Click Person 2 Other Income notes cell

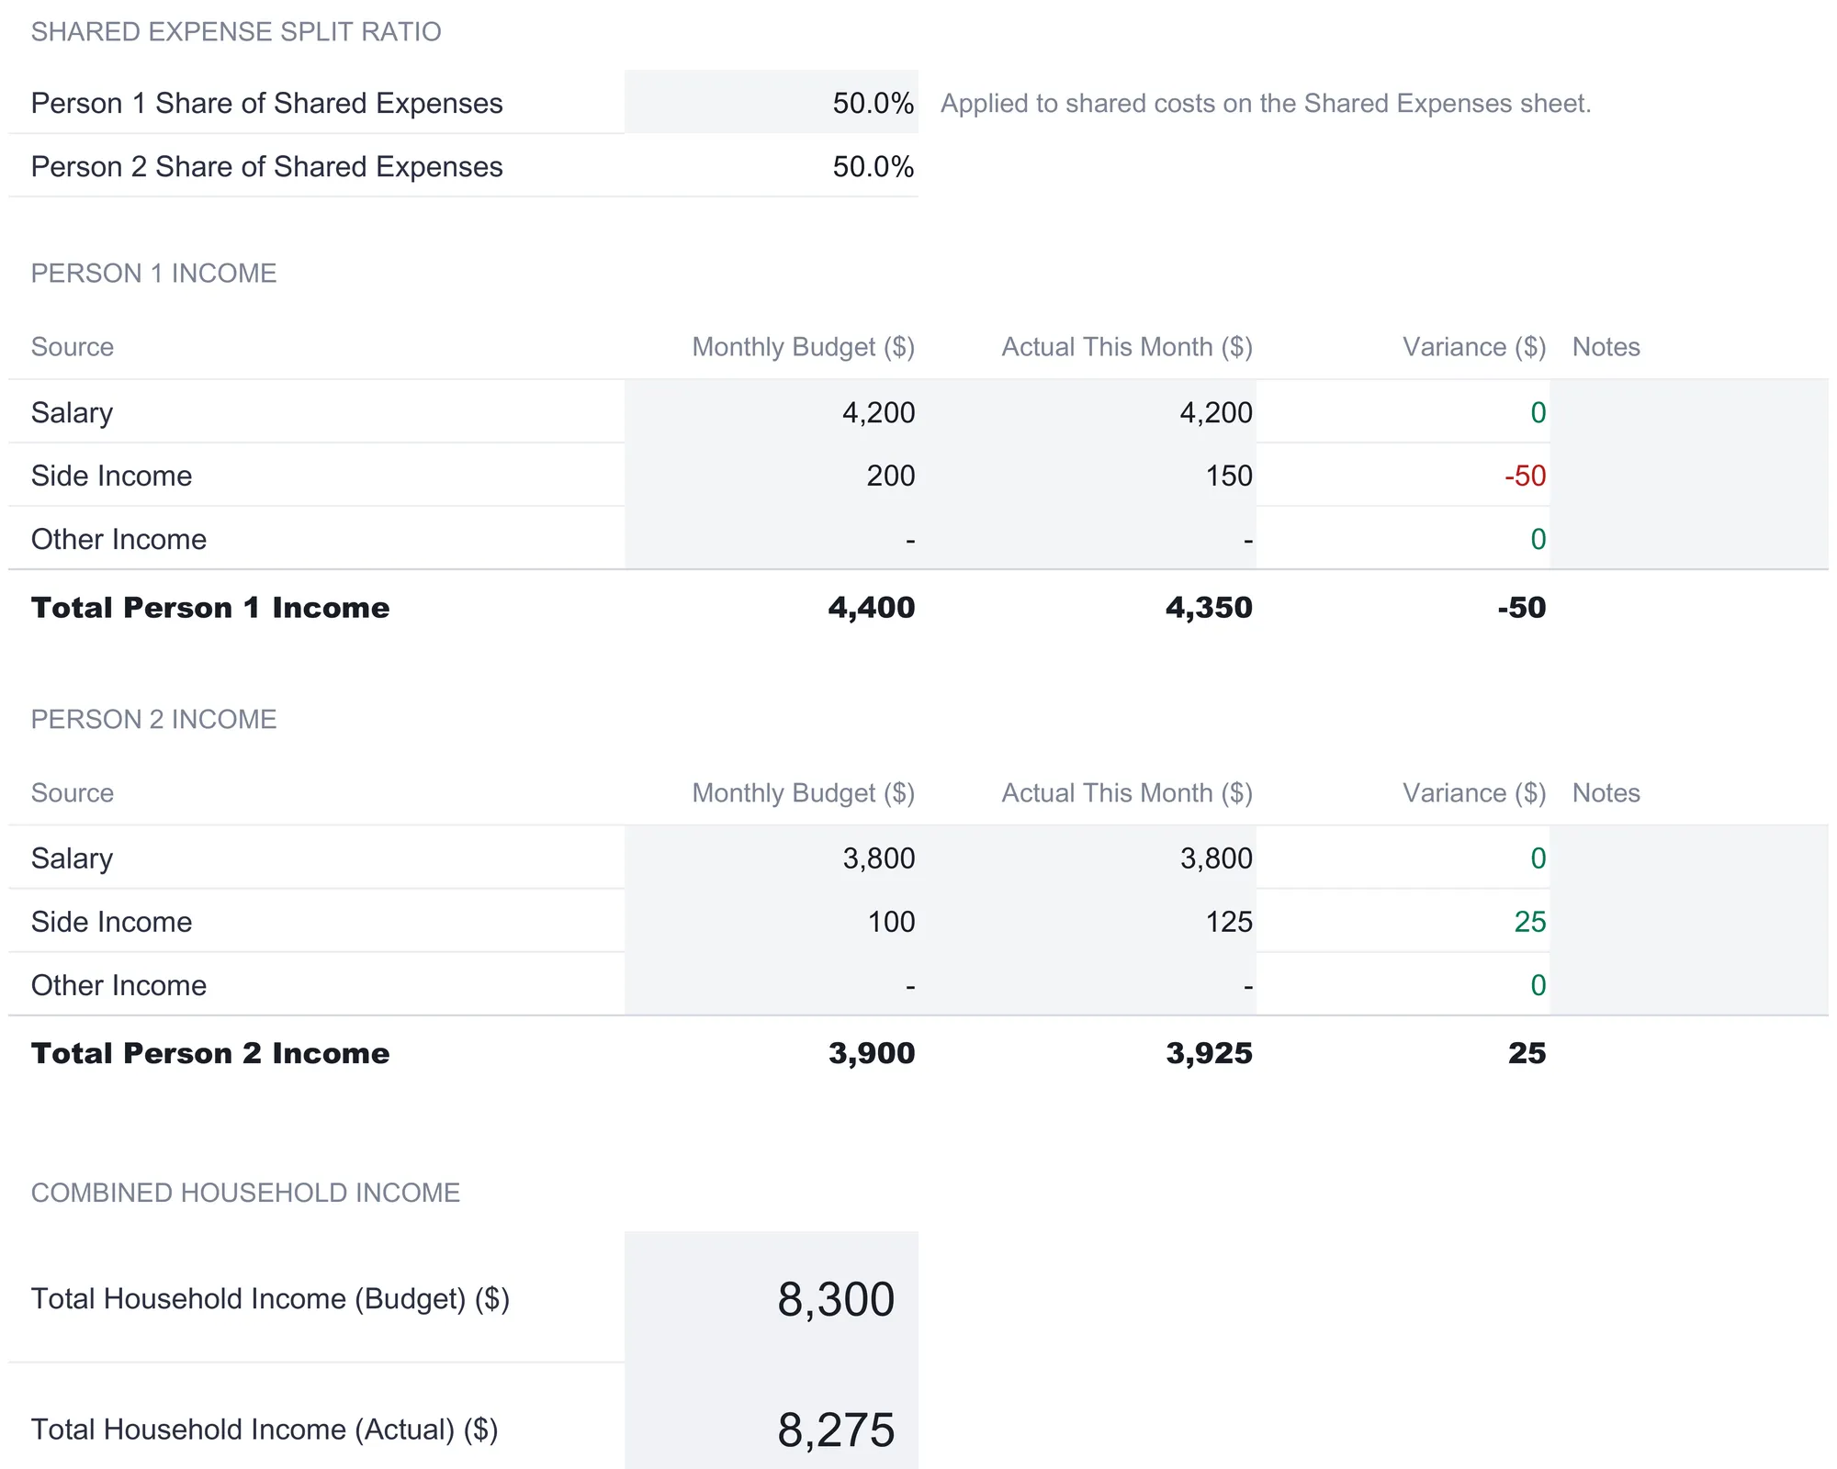1689,984
